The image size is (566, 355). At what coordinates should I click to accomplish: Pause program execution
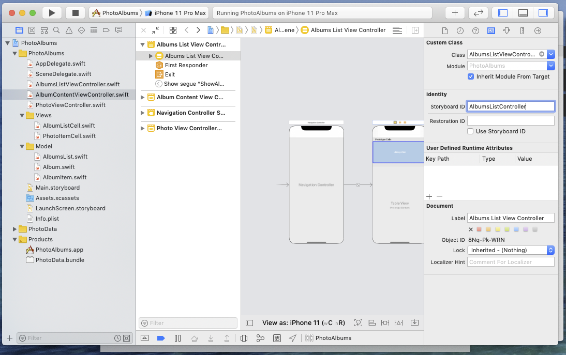(177, 338)
